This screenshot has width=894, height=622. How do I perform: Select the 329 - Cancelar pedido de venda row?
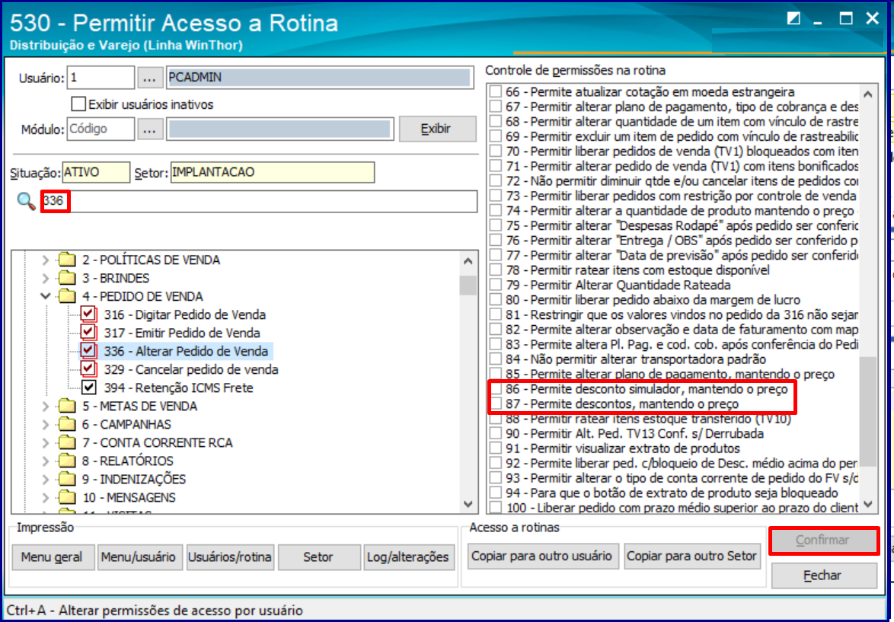coord(191,369)
